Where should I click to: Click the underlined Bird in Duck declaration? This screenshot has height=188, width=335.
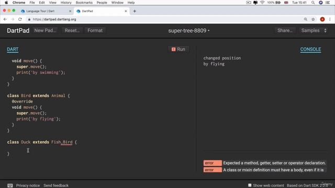68,142
